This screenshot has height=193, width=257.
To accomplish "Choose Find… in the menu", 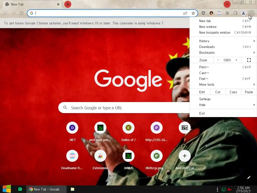I will pos(223,79).
